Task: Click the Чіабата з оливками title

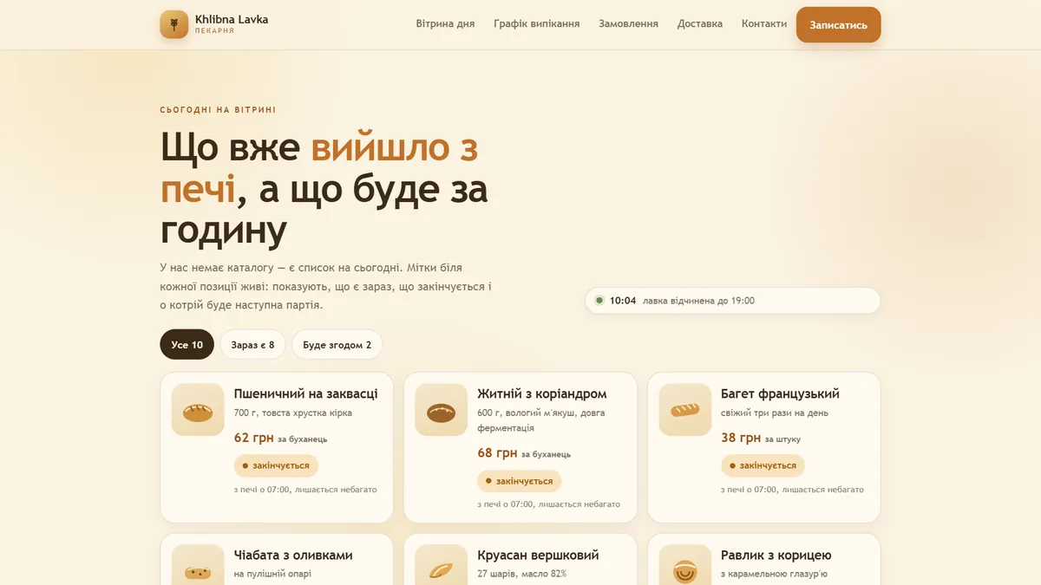Action: pyautogui.click(x=293, y=556)
